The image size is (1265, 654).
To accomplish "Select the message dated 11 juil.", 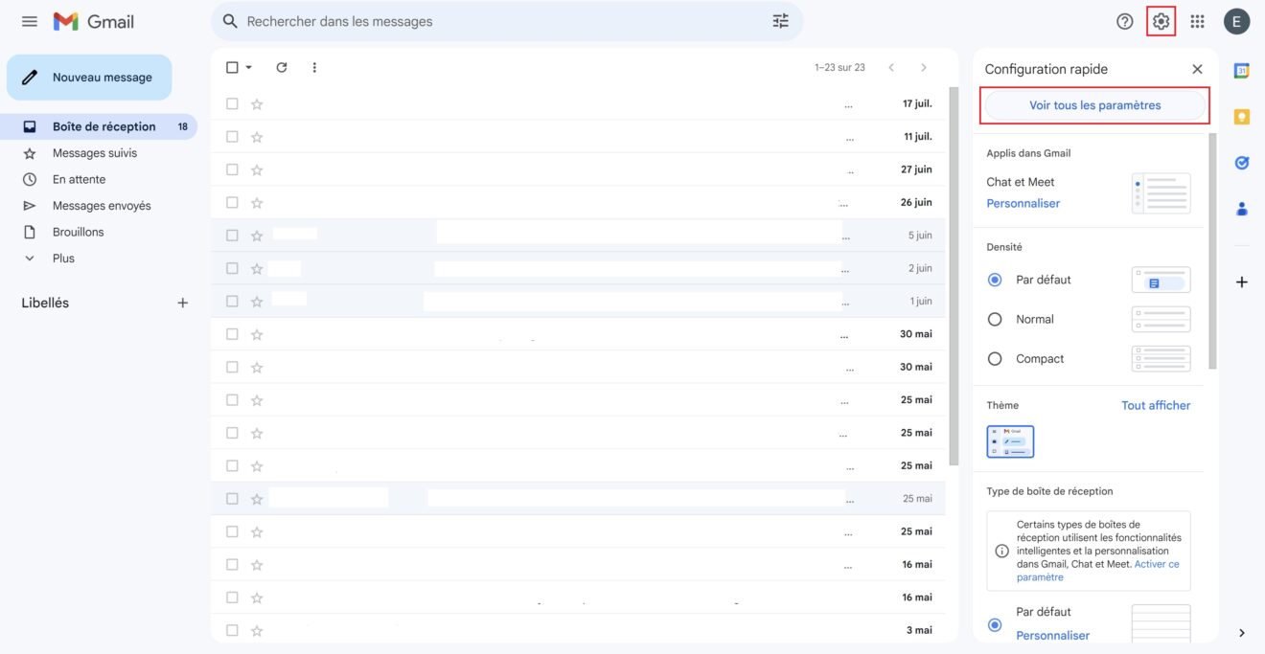I will click(x=232, y=137).
